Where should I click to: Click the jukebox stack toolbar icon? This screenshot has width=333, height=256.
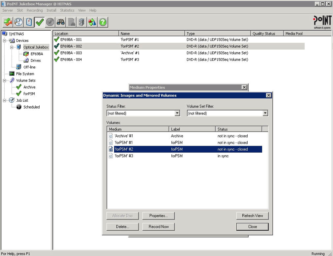click(x=81, y=22)
